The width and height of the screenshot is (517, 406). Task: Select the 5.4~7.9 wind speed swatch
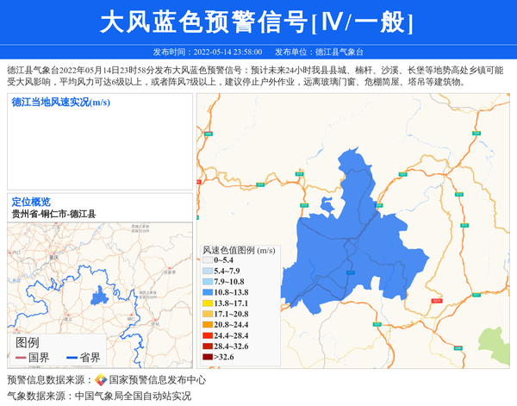(207, 271)
